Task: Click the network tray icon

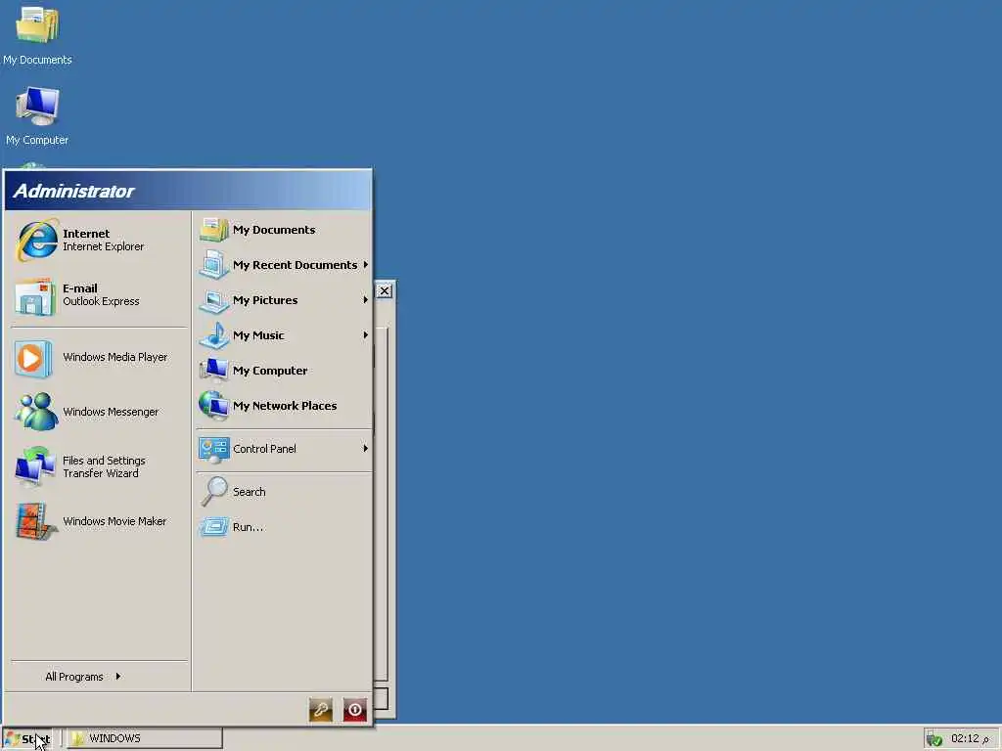Action: click(934, 739)
